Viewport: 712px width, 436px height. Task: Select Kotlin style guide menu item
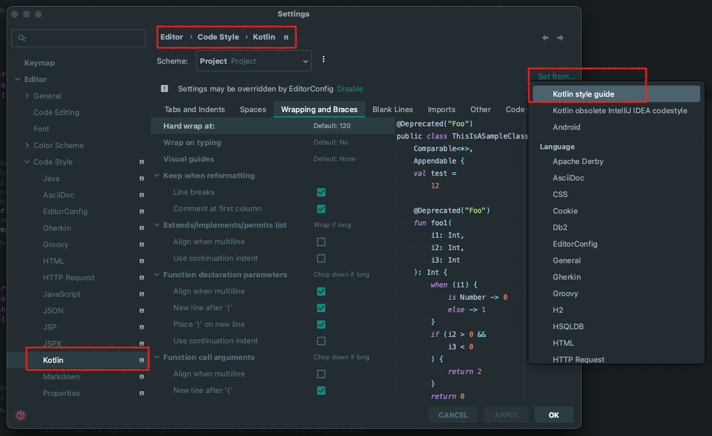point(617,94)
